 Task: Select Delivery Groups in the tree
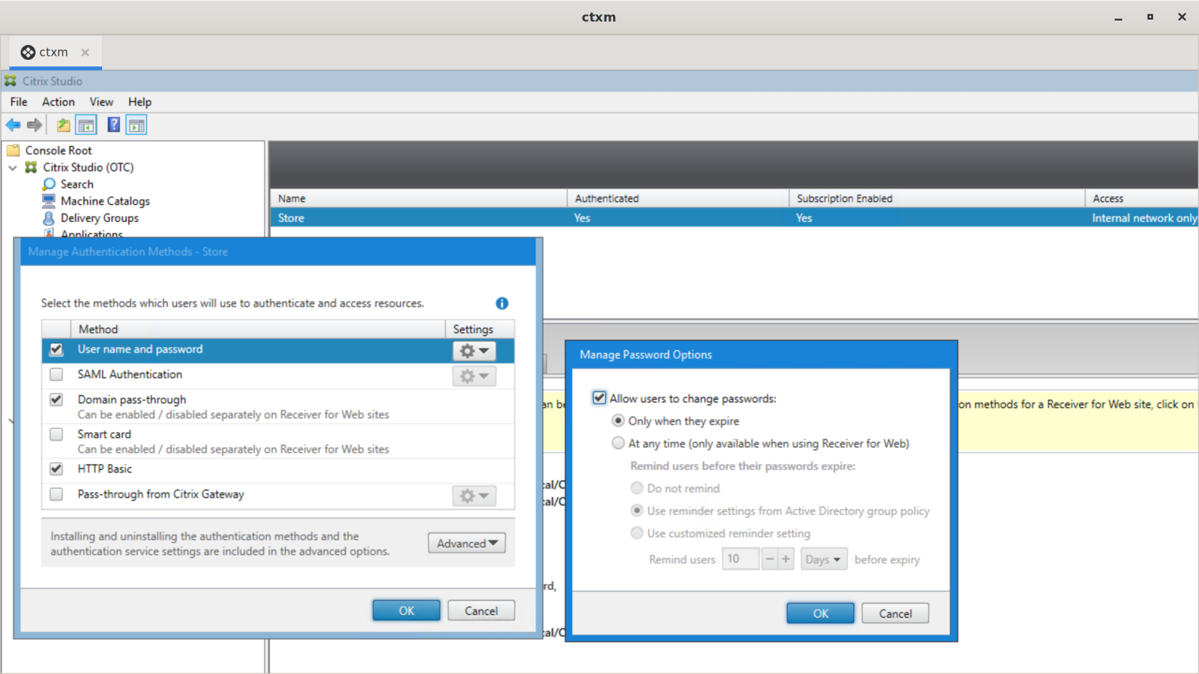(99, 218)
